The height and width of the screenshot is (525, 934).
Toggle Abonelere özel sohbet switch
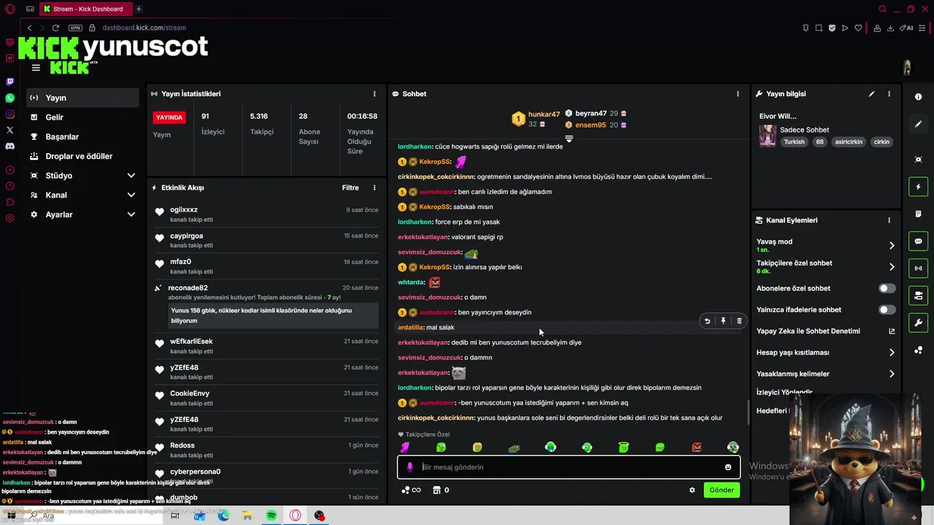[x=887, y=288]
